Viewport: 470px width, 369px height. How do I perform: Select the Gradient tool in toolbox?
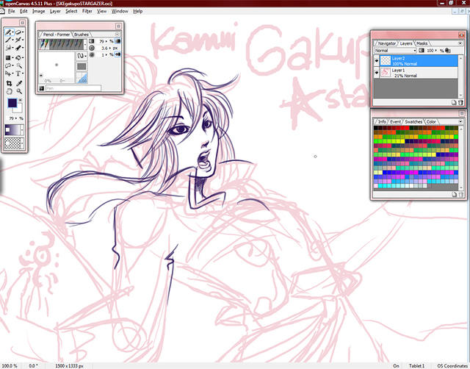(x=8, y=57)
